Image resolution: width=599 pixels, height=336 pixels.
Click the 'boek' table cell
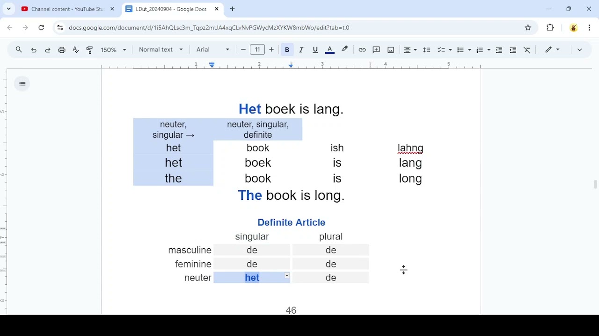point(258,162)
